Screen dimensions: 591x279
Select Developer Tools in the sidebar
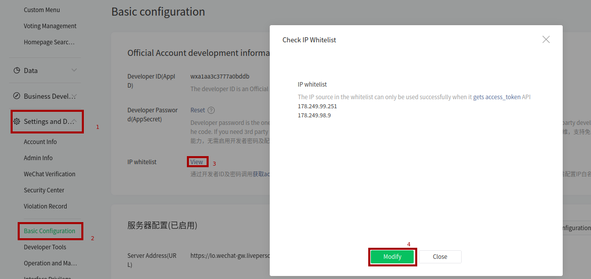pos(45,247)
